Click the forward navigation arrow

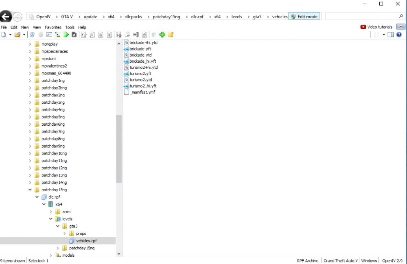coord(18,17)
